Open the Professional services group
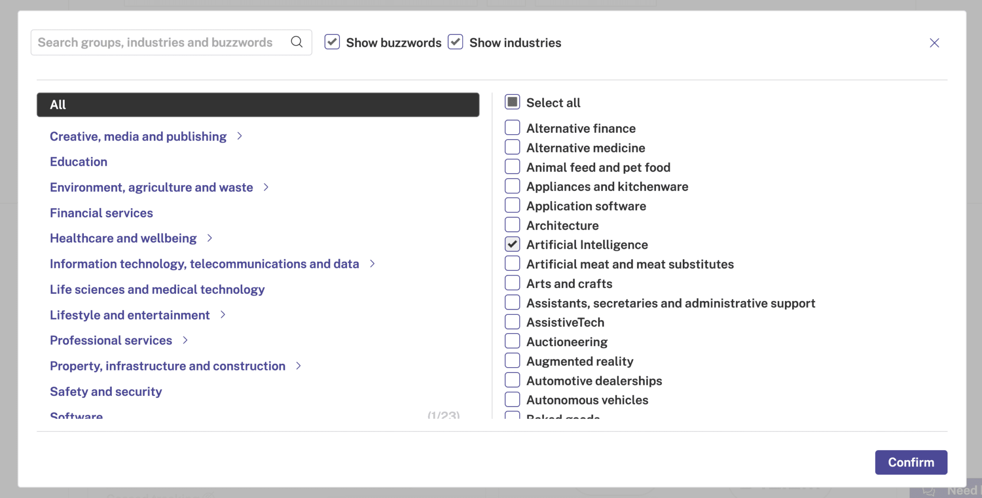982x498 pixels. (111, 340)
